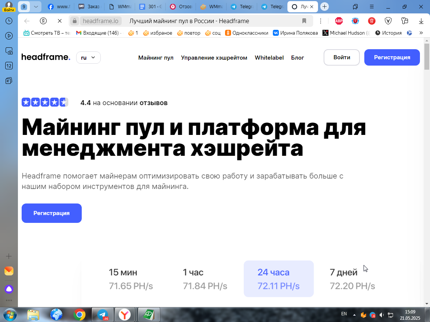The width and height of the screenshot is (430, 322).
Task: Select the 1 час hashrate period
Action: (x=205, y=279)
